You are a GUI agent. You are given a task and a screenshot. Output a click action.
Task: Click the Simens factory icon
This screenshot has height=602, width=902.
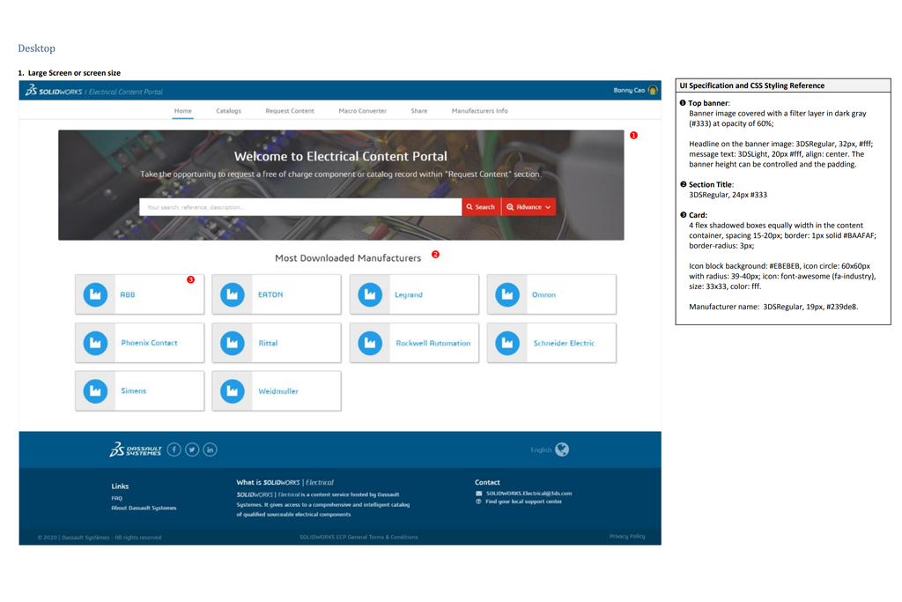click(x=95, y=391)
